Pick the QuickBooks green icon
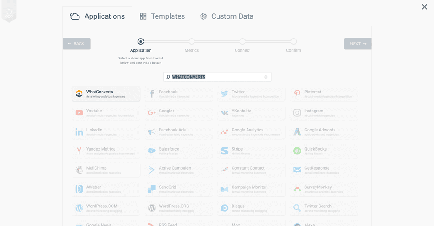Image resolution: width=434 pixels, height=226 pixels. (297, 151)
